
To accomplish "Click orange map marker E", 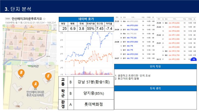I will pos(49,76).
